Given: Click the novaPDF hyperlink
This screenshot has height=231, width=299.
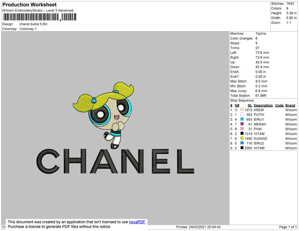Looking at the screenshot, I should tap(137, 222).
